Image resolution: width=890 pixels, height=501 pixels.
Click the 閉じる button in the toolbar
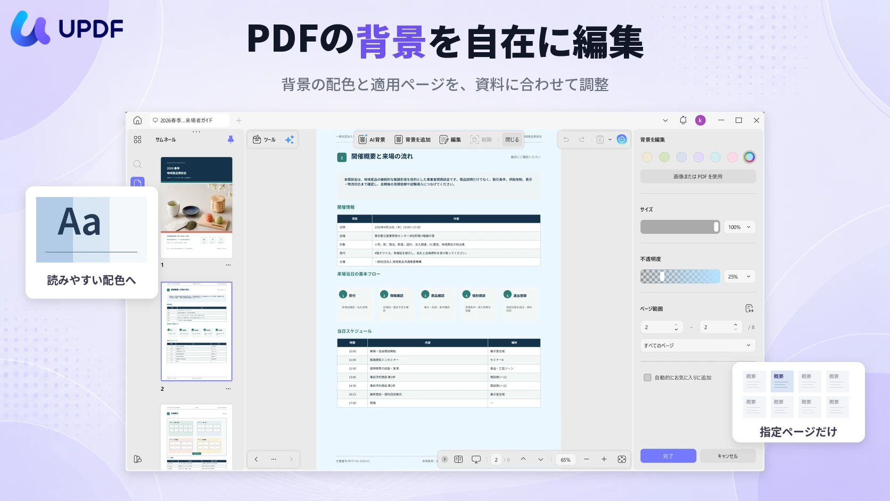tap(512, 139)
